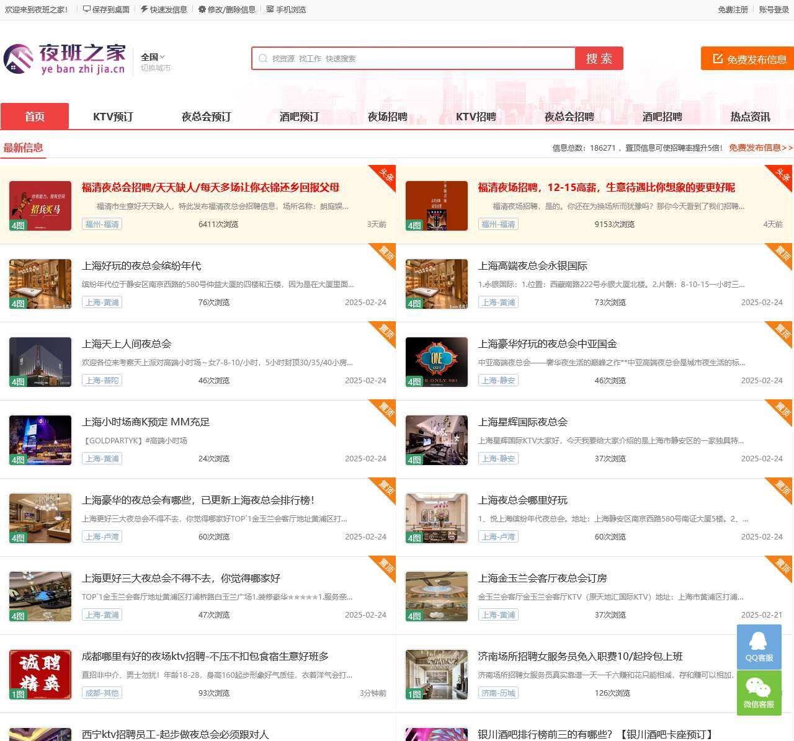The height and width of the screenshot is (741, 794).
Task: Click the 最新信息 section heading
Action: pos(23,148)
